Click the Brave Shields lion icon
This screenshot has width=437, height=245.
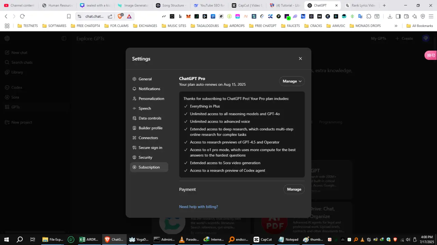121,16
